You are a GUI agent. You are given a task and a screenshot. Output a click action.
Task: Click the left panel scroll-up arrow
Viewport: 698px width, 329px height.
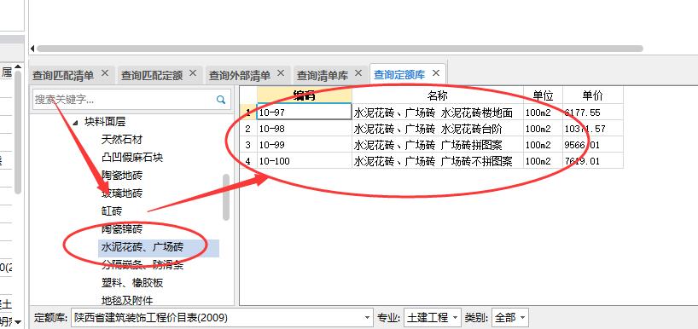tap(18, 67)
